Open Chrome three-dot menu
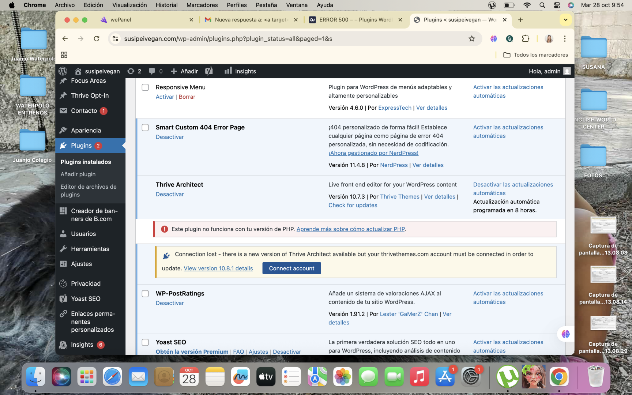632x395 pixels. [x=565, y=39]
